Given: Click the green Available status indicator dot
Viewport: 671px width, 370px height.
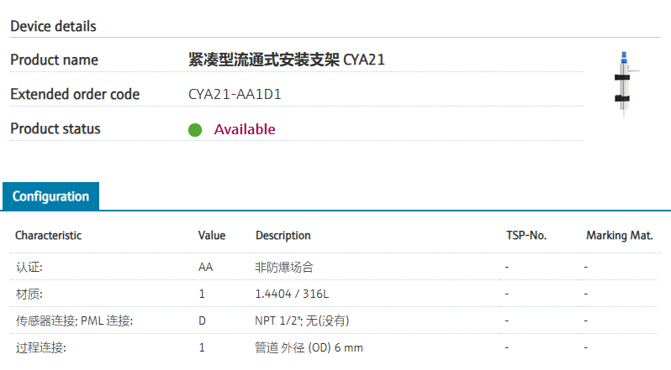Looking at the screenshot, I should click(x=195, y=129).
